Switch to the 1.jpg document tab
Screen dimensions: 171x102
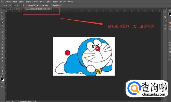14,9
